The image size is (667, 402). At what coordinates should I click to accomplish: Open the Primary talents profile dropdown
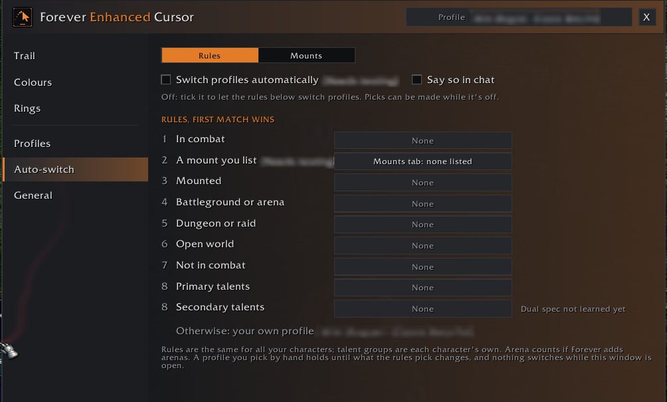point(423,288)
